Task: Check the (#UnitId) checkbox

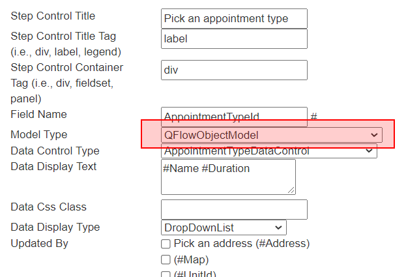Action: [x=166, y=274]
